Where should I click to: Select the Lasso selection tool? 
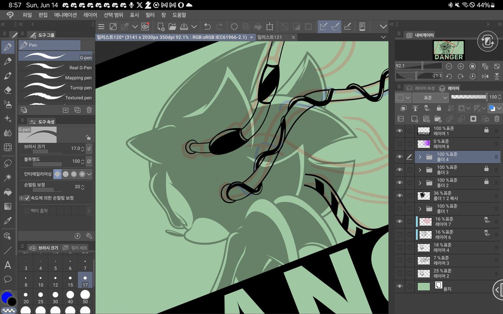(8, 163)
